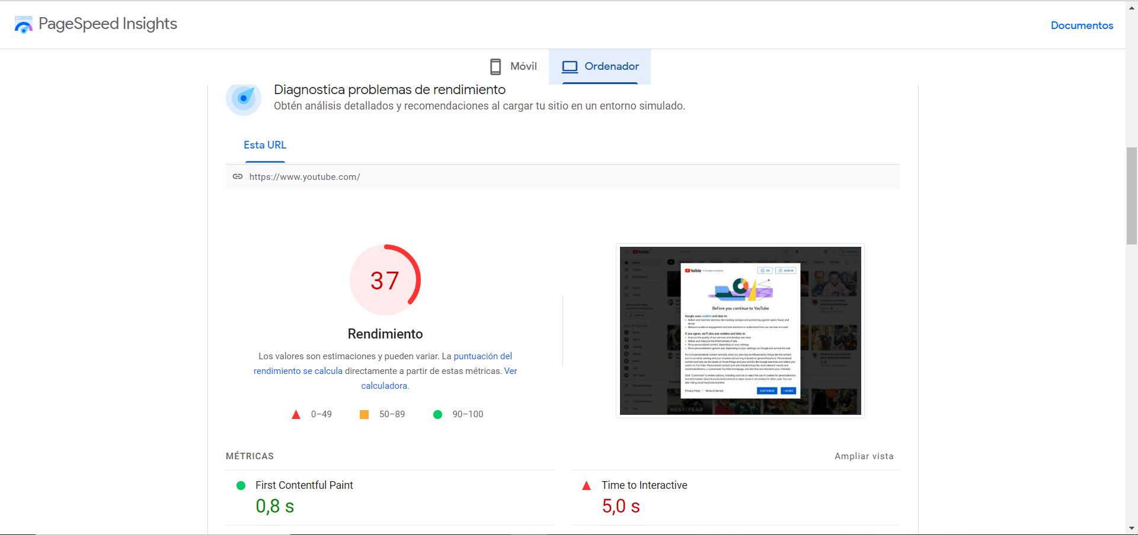Click Ampliar vista to expand metrics

pyautogui.click(x=864, y=456)
